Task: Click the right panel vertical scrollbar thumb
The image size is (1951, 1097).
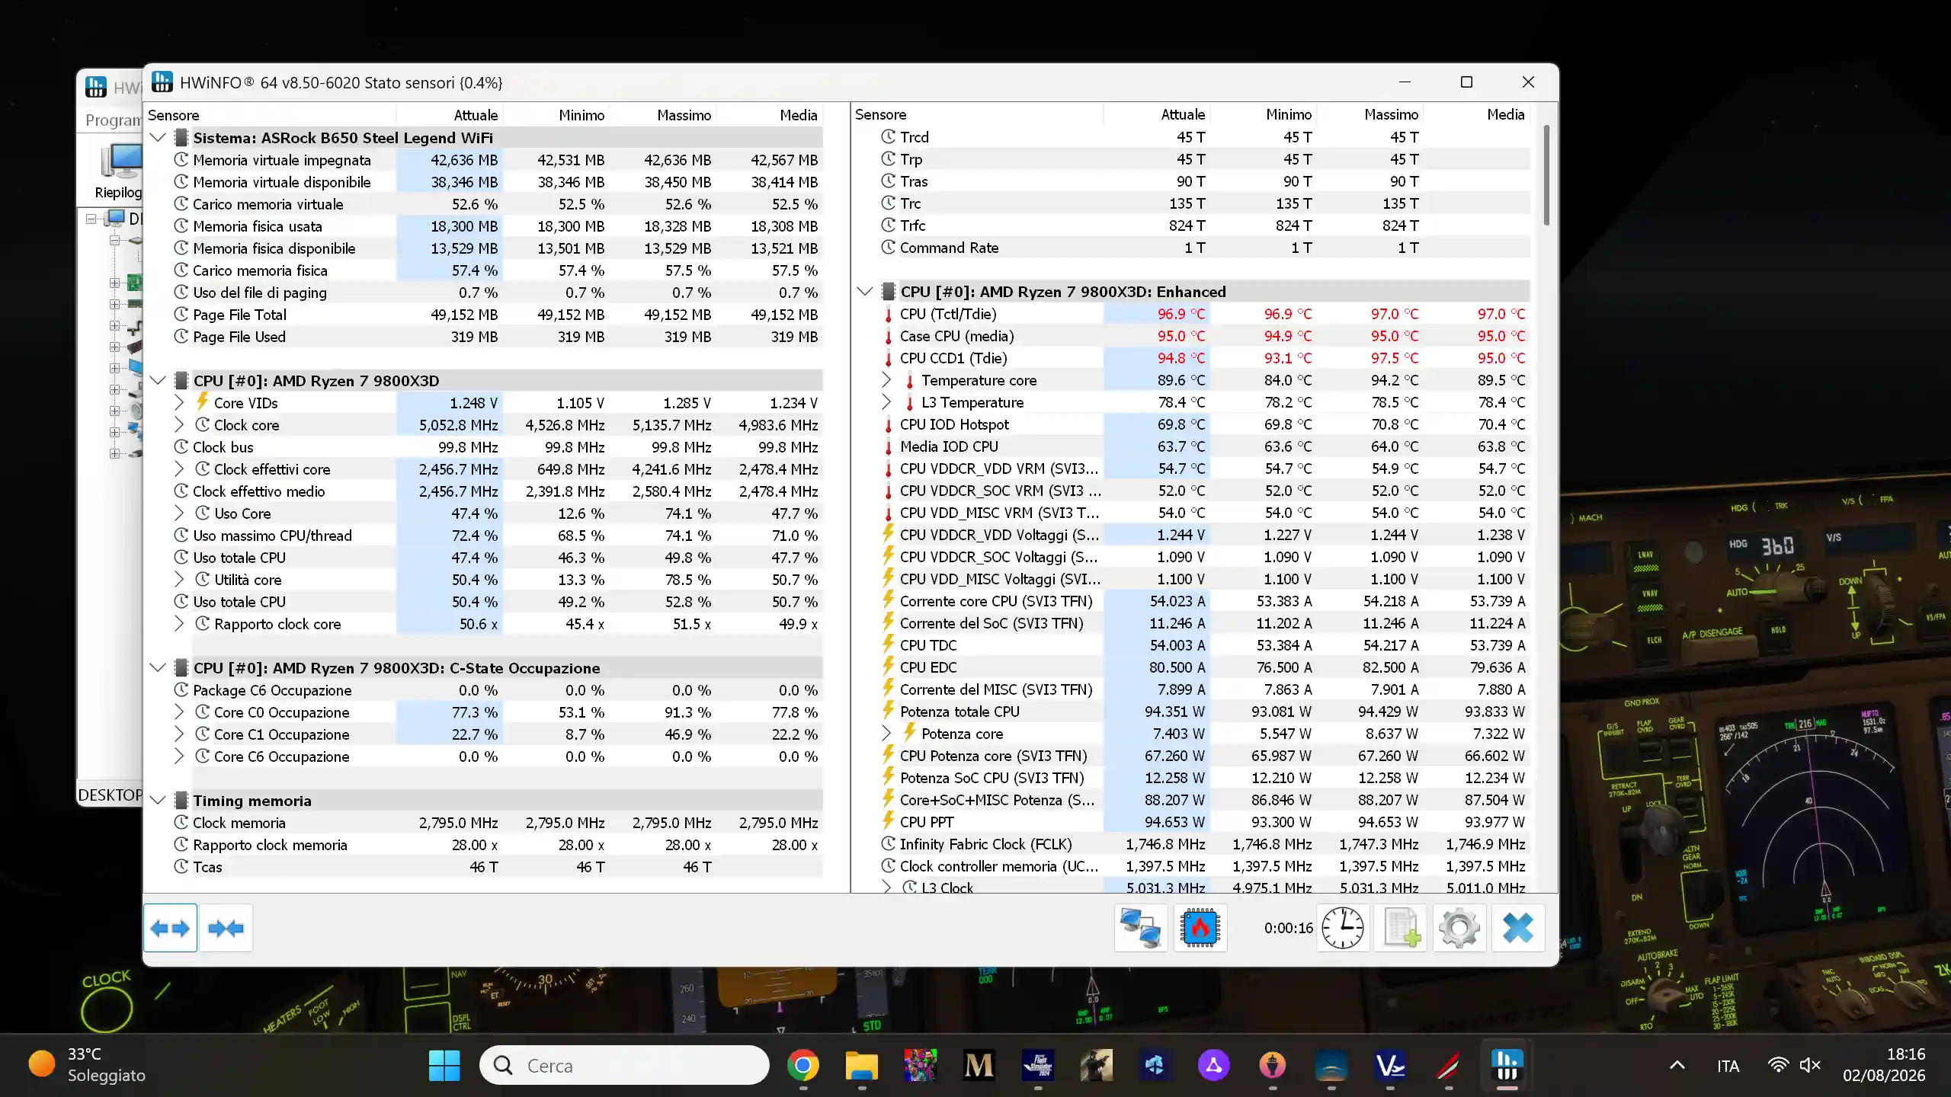Action: [x=1546, y=175]
